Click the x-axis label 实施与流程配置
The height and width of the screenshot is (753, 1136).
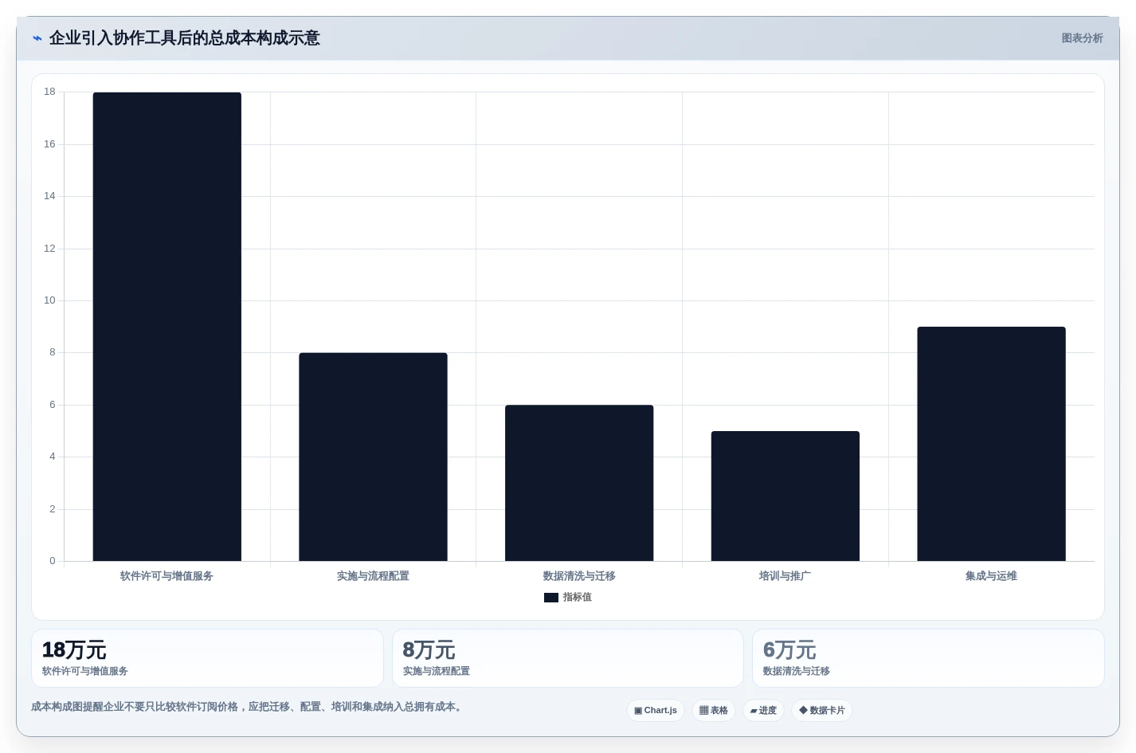[373, 576]
